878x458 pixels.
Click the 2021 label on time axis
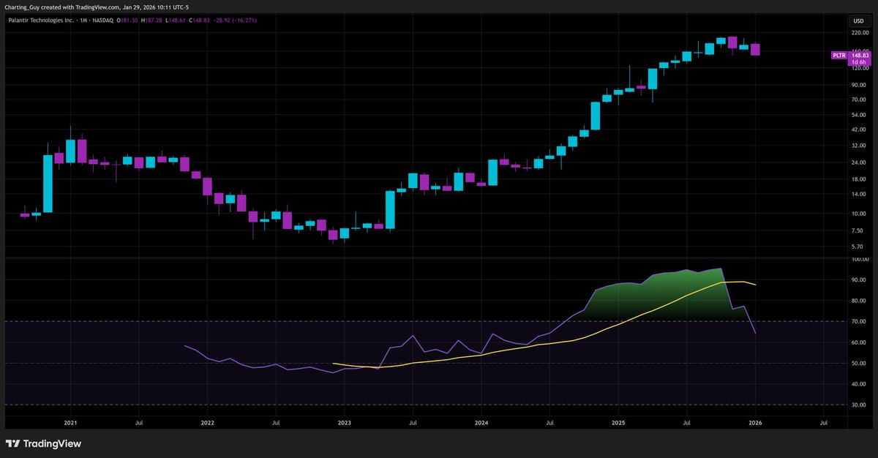(x=70, y=423)
